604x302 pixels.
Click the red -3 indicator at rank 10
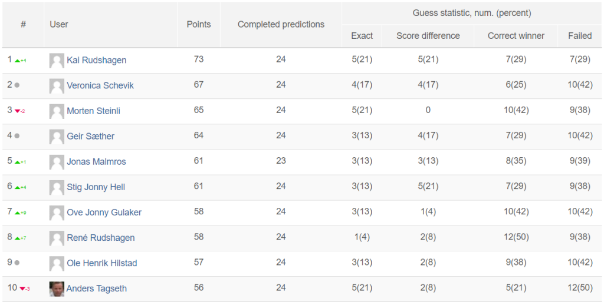click(25, 289)
